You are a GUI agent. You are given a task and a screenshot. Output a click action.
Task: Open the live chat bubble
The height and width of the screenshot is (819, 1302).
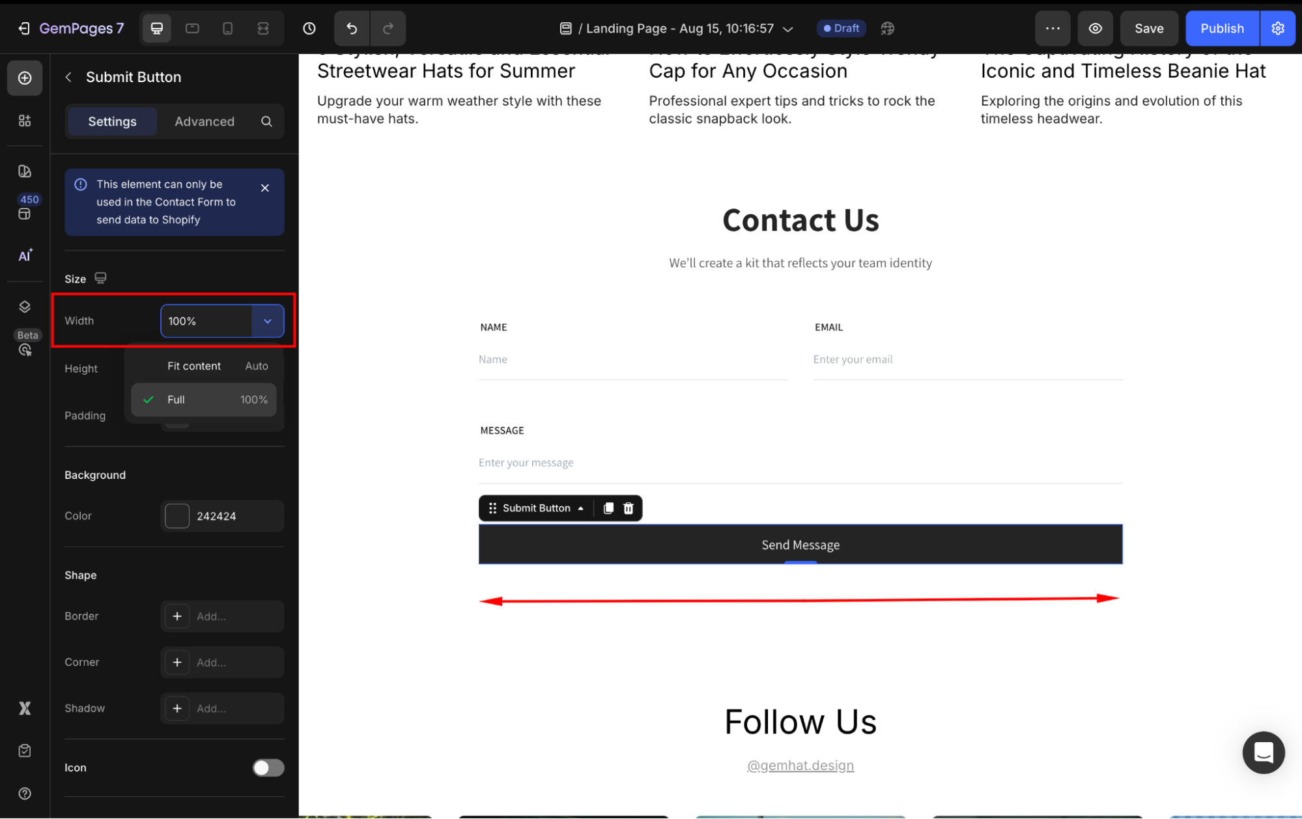pos(1263,753)
